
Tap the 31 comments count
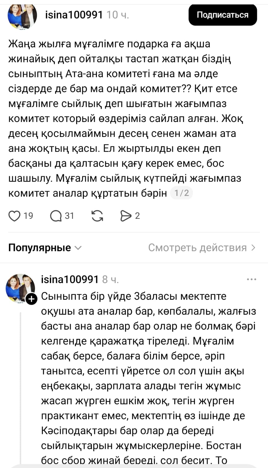(x=69, y=216)
